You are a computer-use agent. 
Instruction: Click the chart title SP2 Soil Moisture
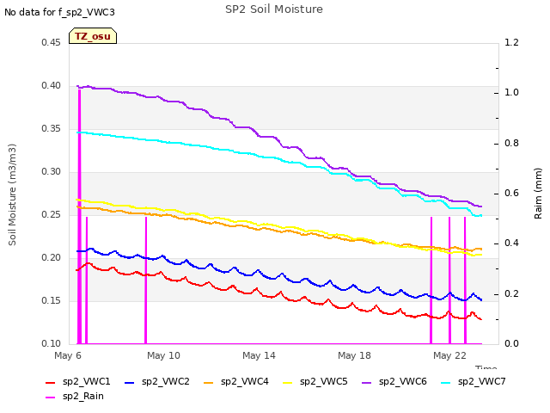(x=274, y=9)
